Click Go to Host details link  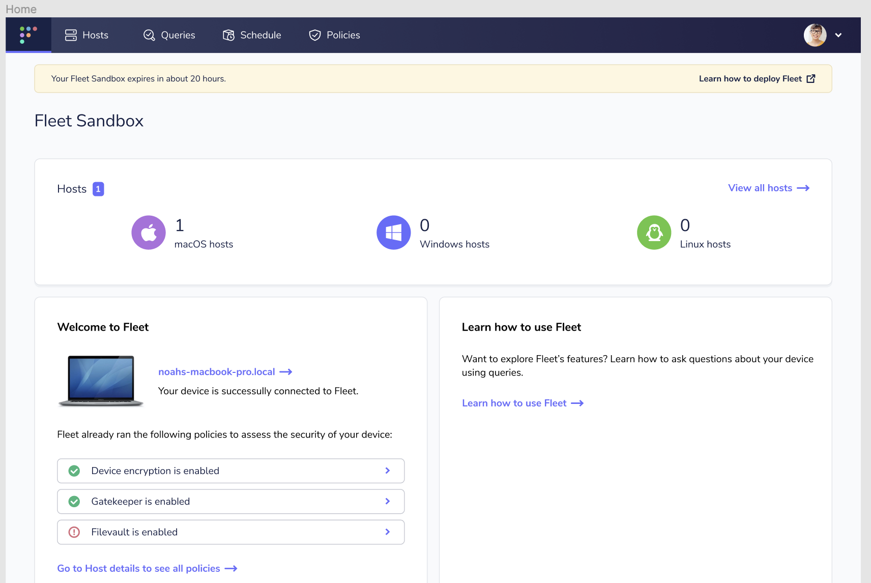click(x=138, y=568)
